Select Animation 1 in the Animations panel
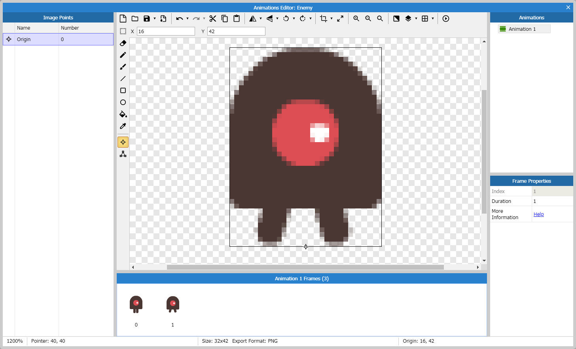This screenshot has height=349, width=576. (524, 28)
